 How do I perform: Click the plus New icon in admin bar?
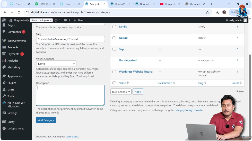coord(75,20)
